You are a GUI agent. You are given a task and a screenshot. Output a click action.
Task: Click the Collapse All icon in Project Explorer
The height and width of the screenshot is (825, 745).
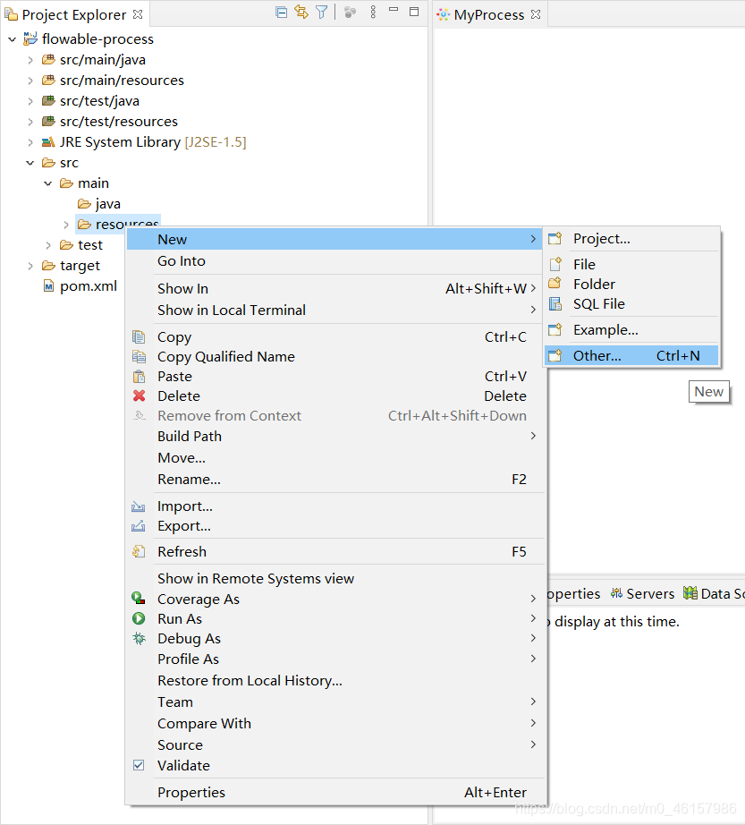[x=280, y=11]
